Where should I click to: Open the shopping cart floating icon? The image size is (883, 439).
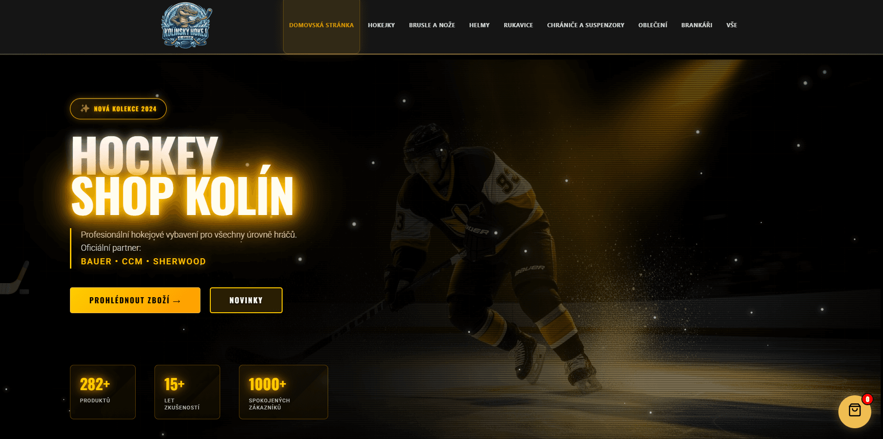854,411
